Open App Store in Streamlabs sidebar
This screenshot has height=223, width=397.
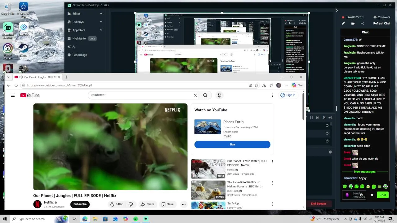tap(79, 30)
